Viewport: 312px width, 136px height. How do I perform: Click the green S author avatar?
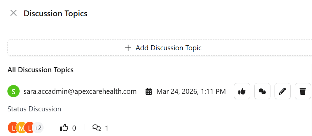(14, 91)
